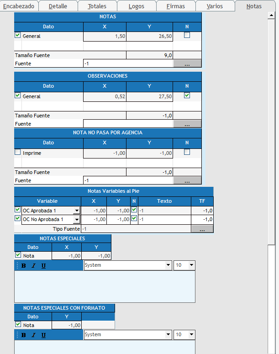Uncheck General checkbox in NOTAS section
The width and height of the screenshot is (279, 354).
pyautogui.click(x=18, y=35)
